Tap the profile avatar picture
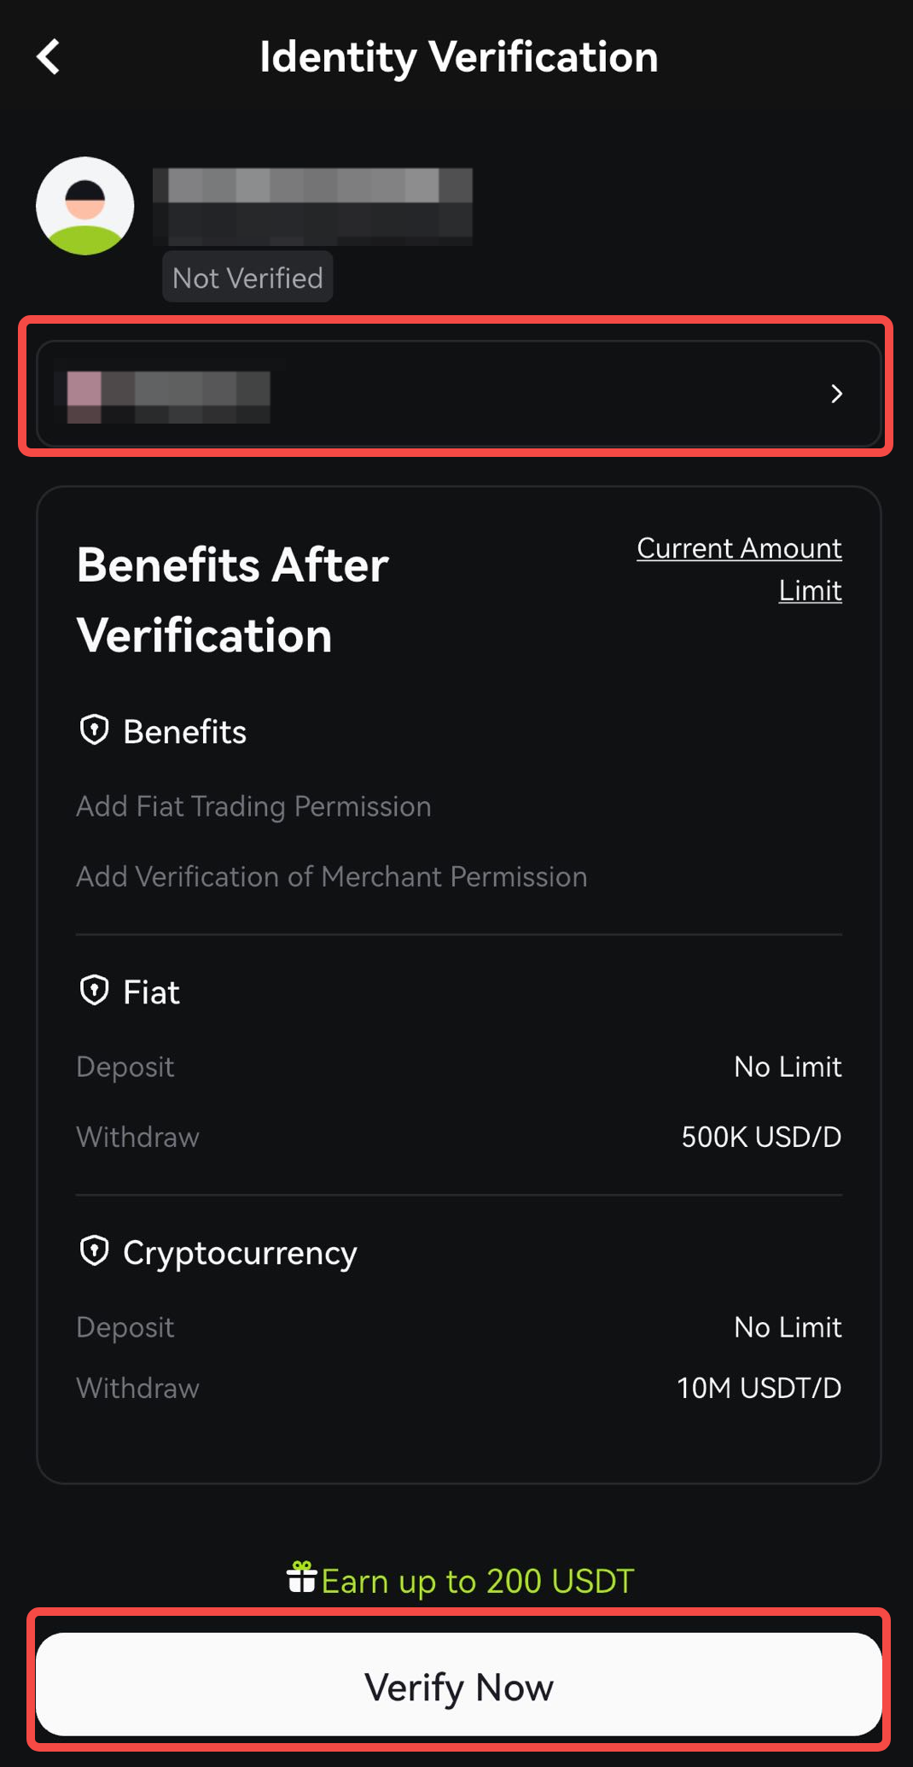Image resolution: width=913 pixels, height=1767 pixels. (85, 206)
